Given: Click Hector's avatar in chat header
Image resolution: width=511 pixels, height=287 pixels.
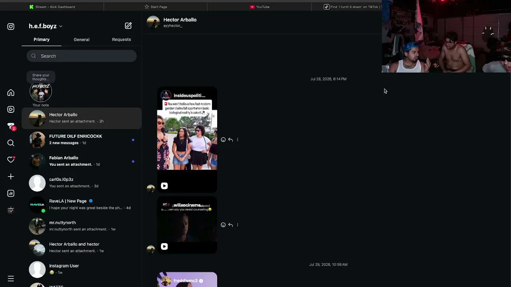Looking at the screenshot, I should tap(153, 22).
